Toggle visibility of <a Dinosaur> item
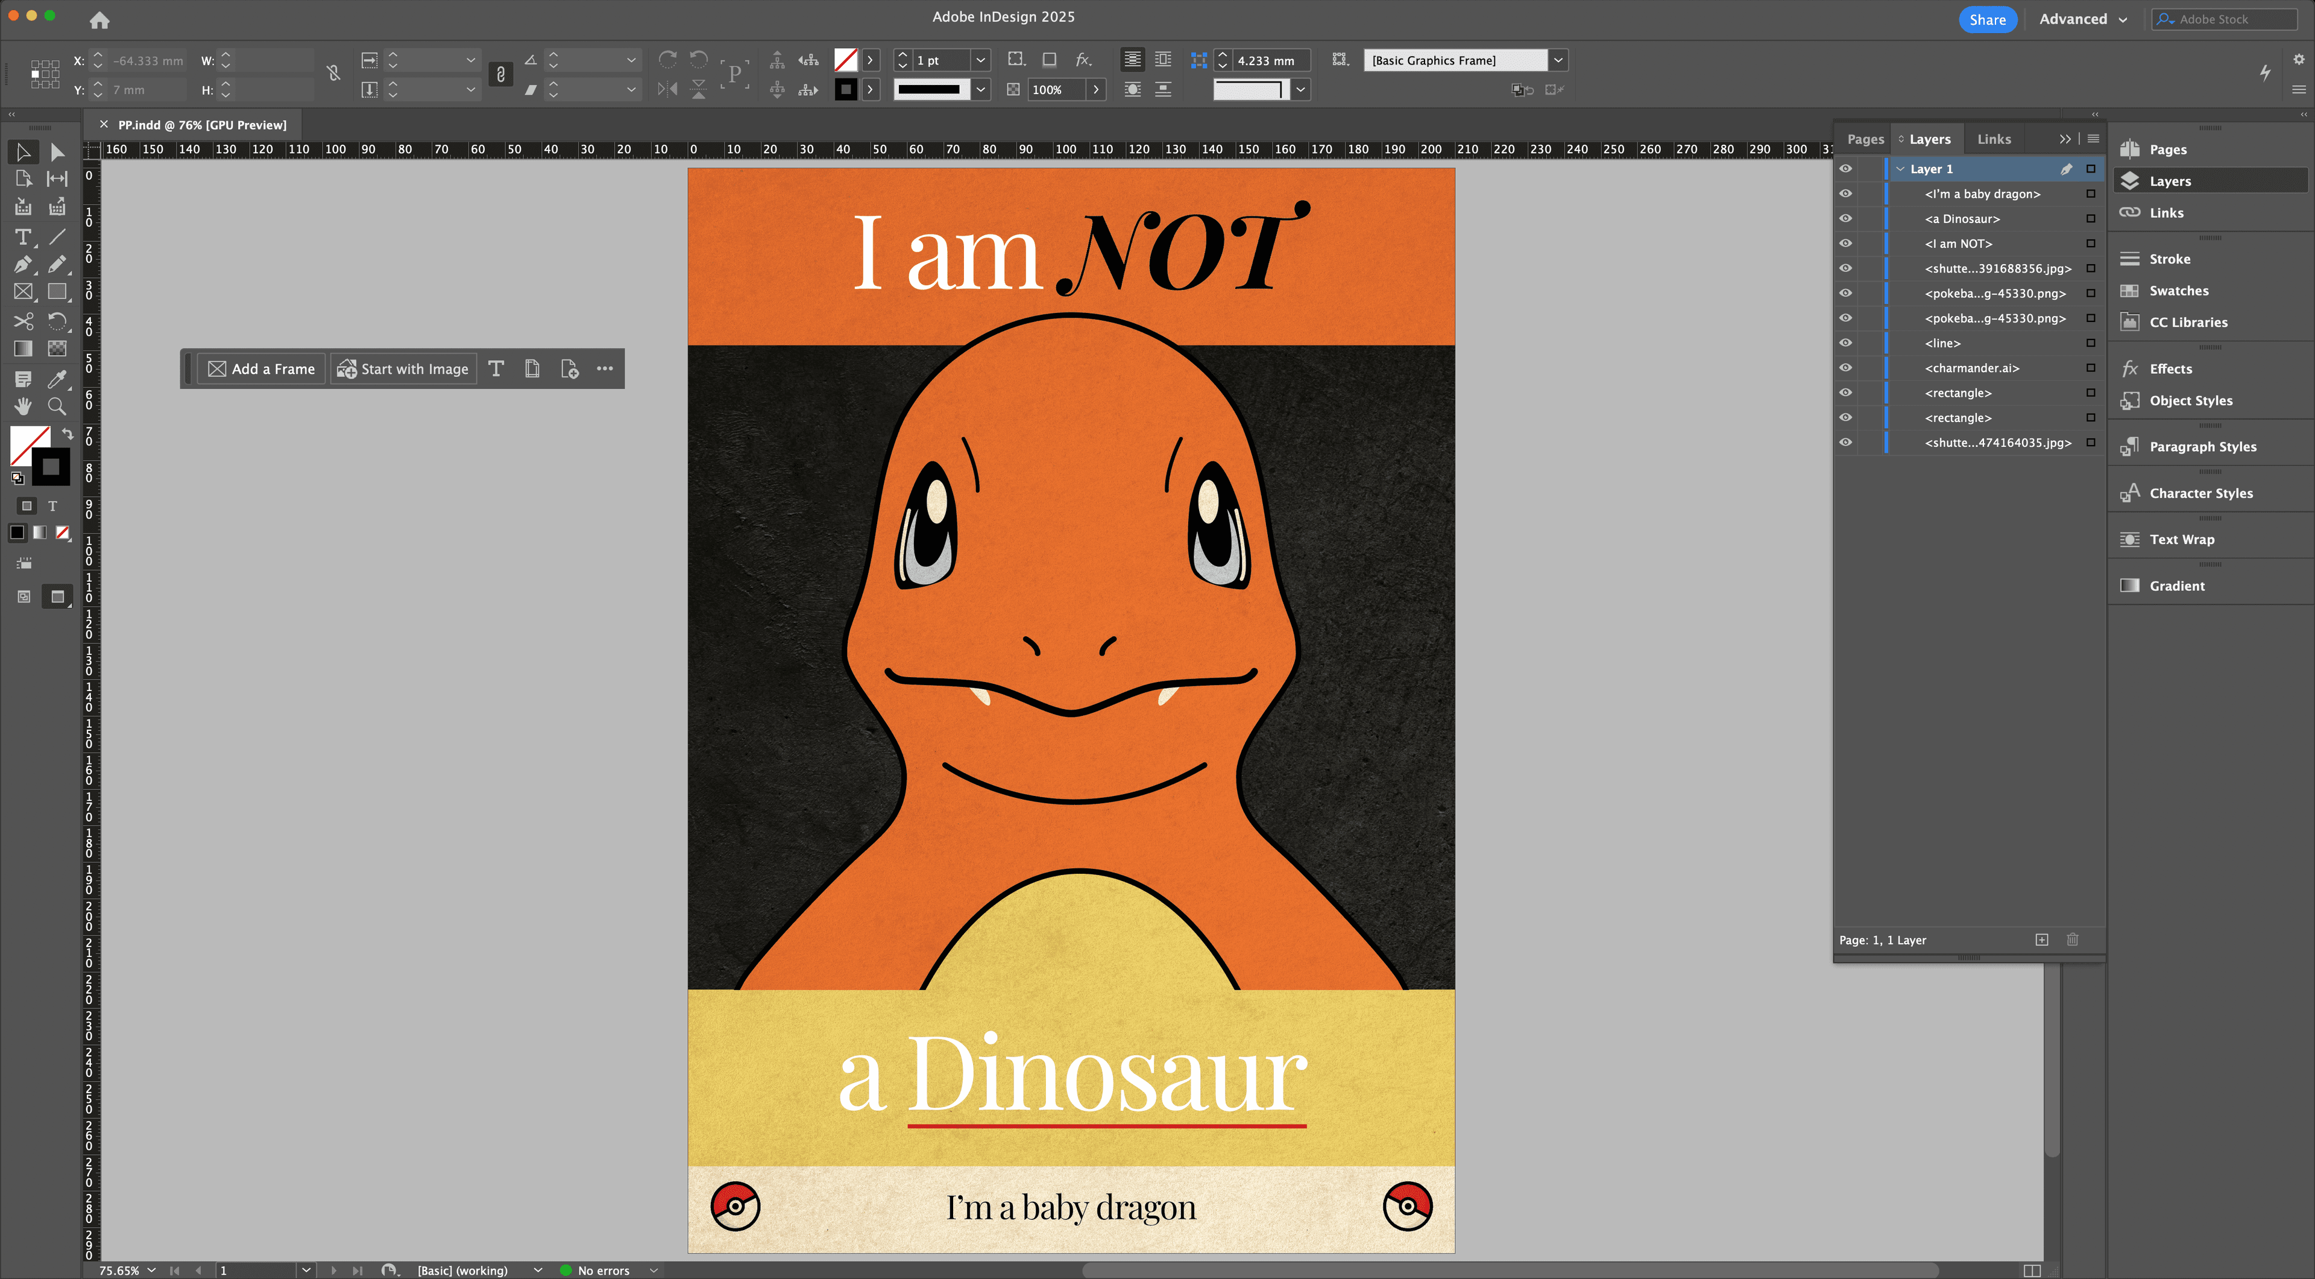Screen dimensions: 2315x1279 click(x=1845, y=218)
